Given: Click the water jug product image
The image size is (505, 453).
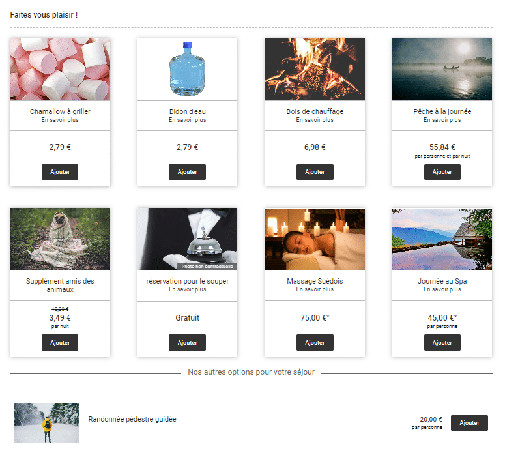Looking at the screenshot, I should [x=187, y=69].
